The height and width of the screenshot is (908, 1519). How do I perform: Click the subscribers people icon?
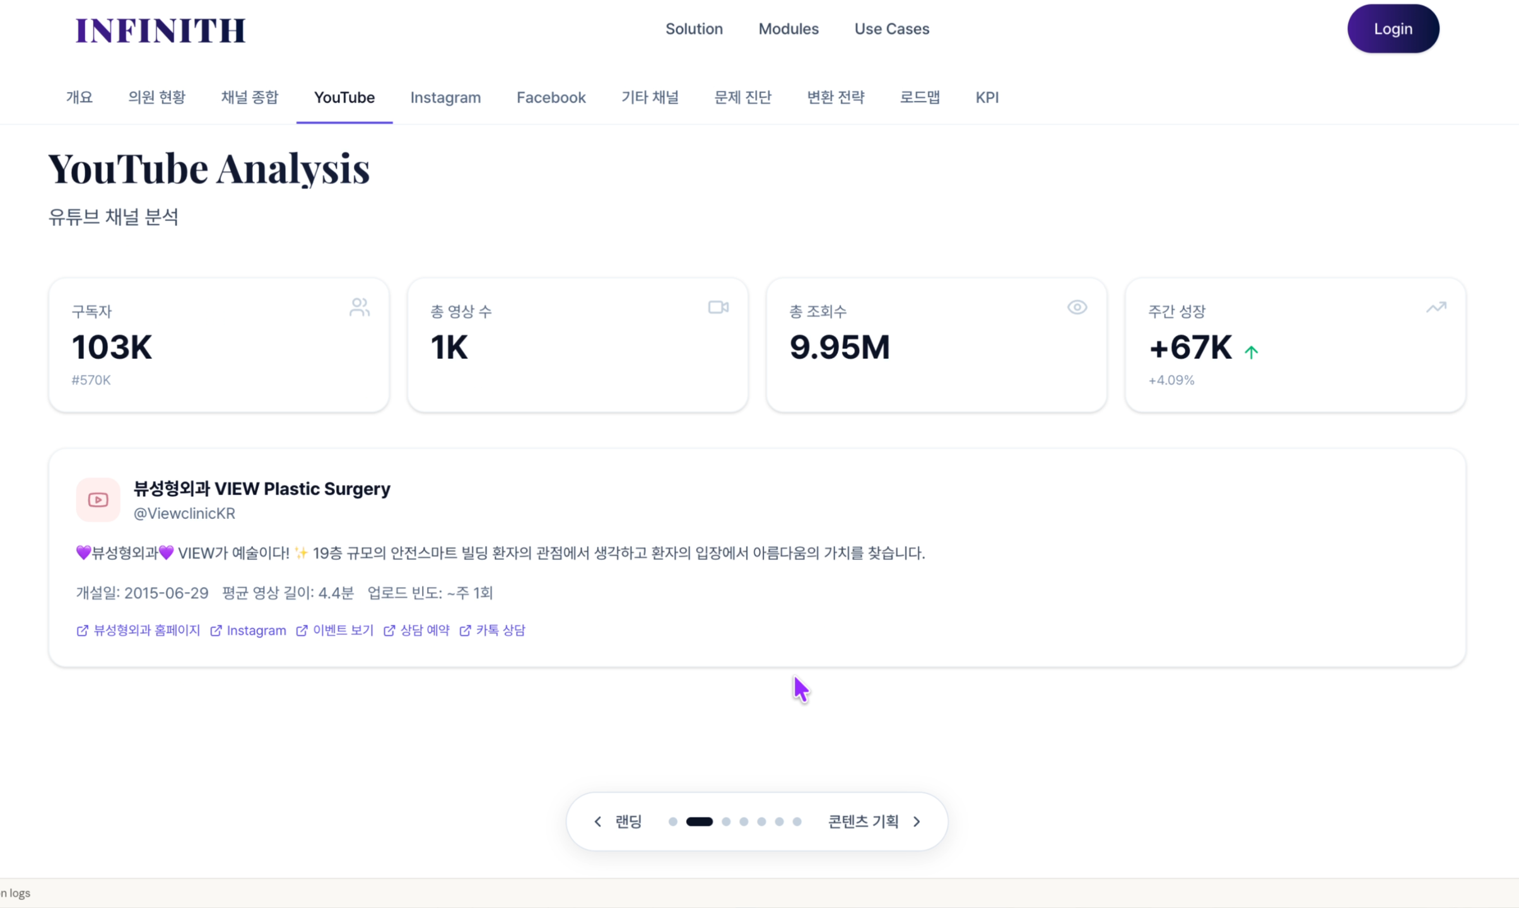click(x=360, y=308)
